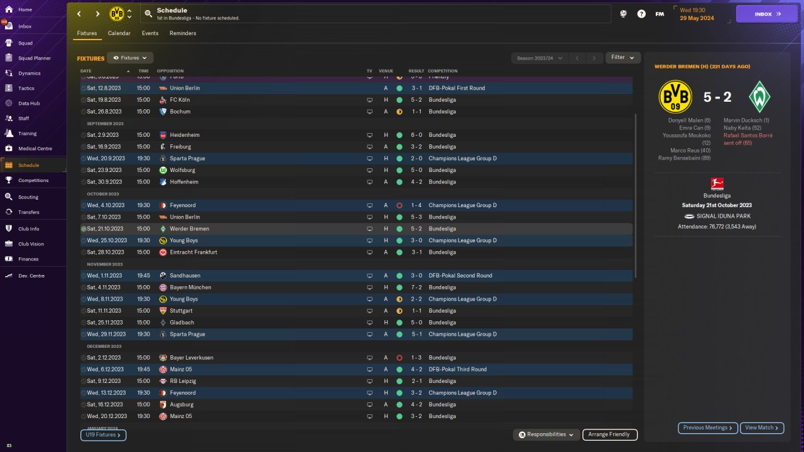
Task: Select the Augsburg fixture row
Action: point(356,405)
